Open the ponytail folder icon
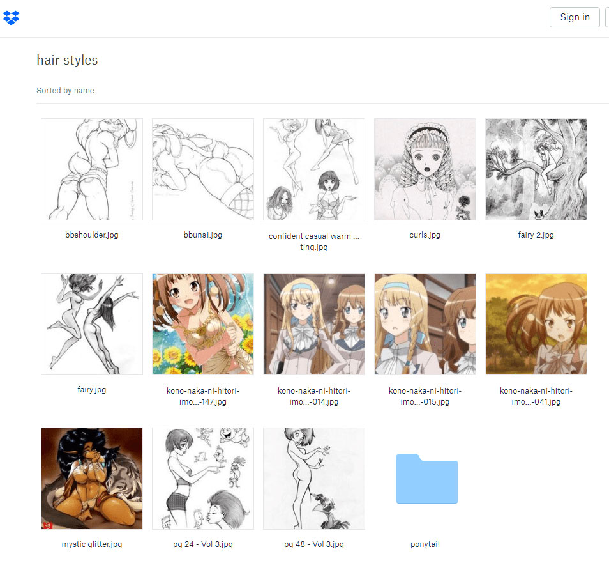This screenshot has height=586, width=609. (x=426, y=479)
